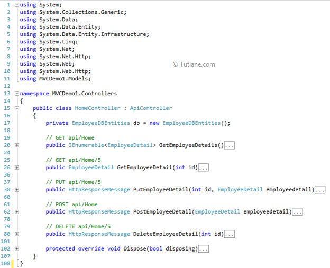Click the ApiController base class name
Image resolution: width=330 pixels, height=268 pixels.
(151, 108)
